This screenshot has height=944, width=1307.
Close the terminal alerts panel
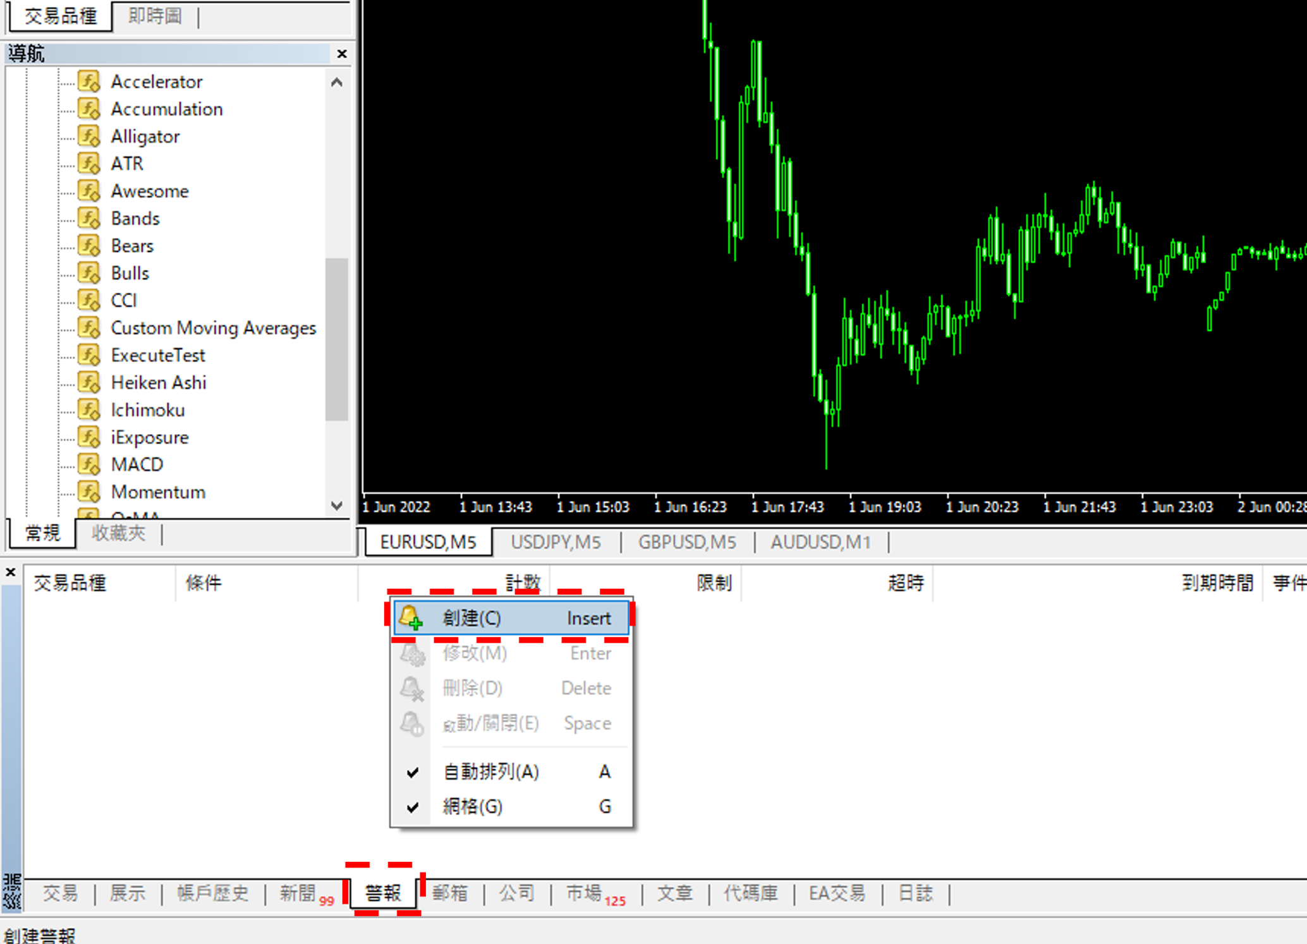11,572
